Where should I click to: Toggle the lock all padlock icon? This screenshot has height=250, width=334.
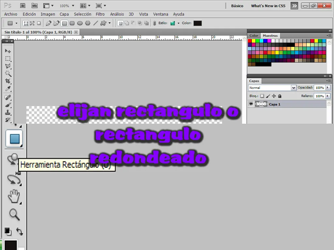coord(280,96)
